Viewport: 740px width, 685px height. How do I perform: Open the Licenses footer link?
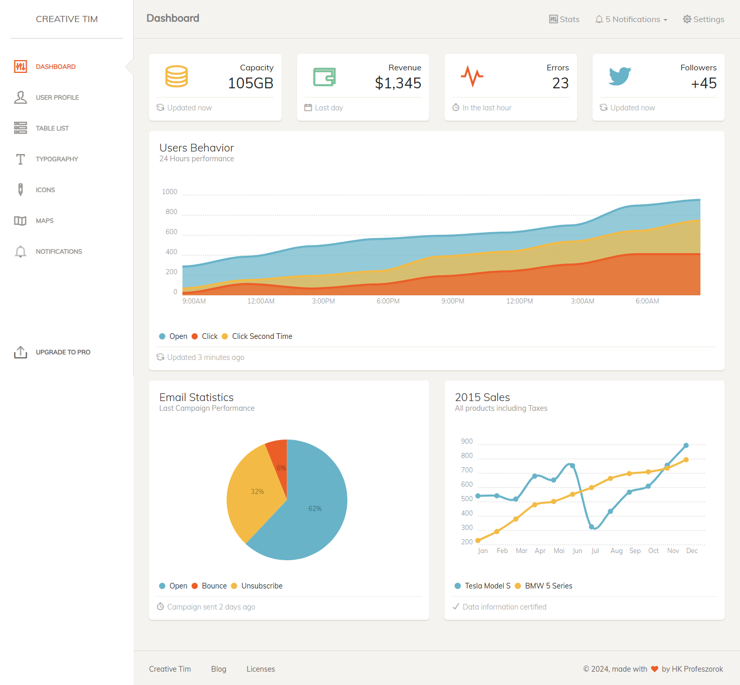261,669
